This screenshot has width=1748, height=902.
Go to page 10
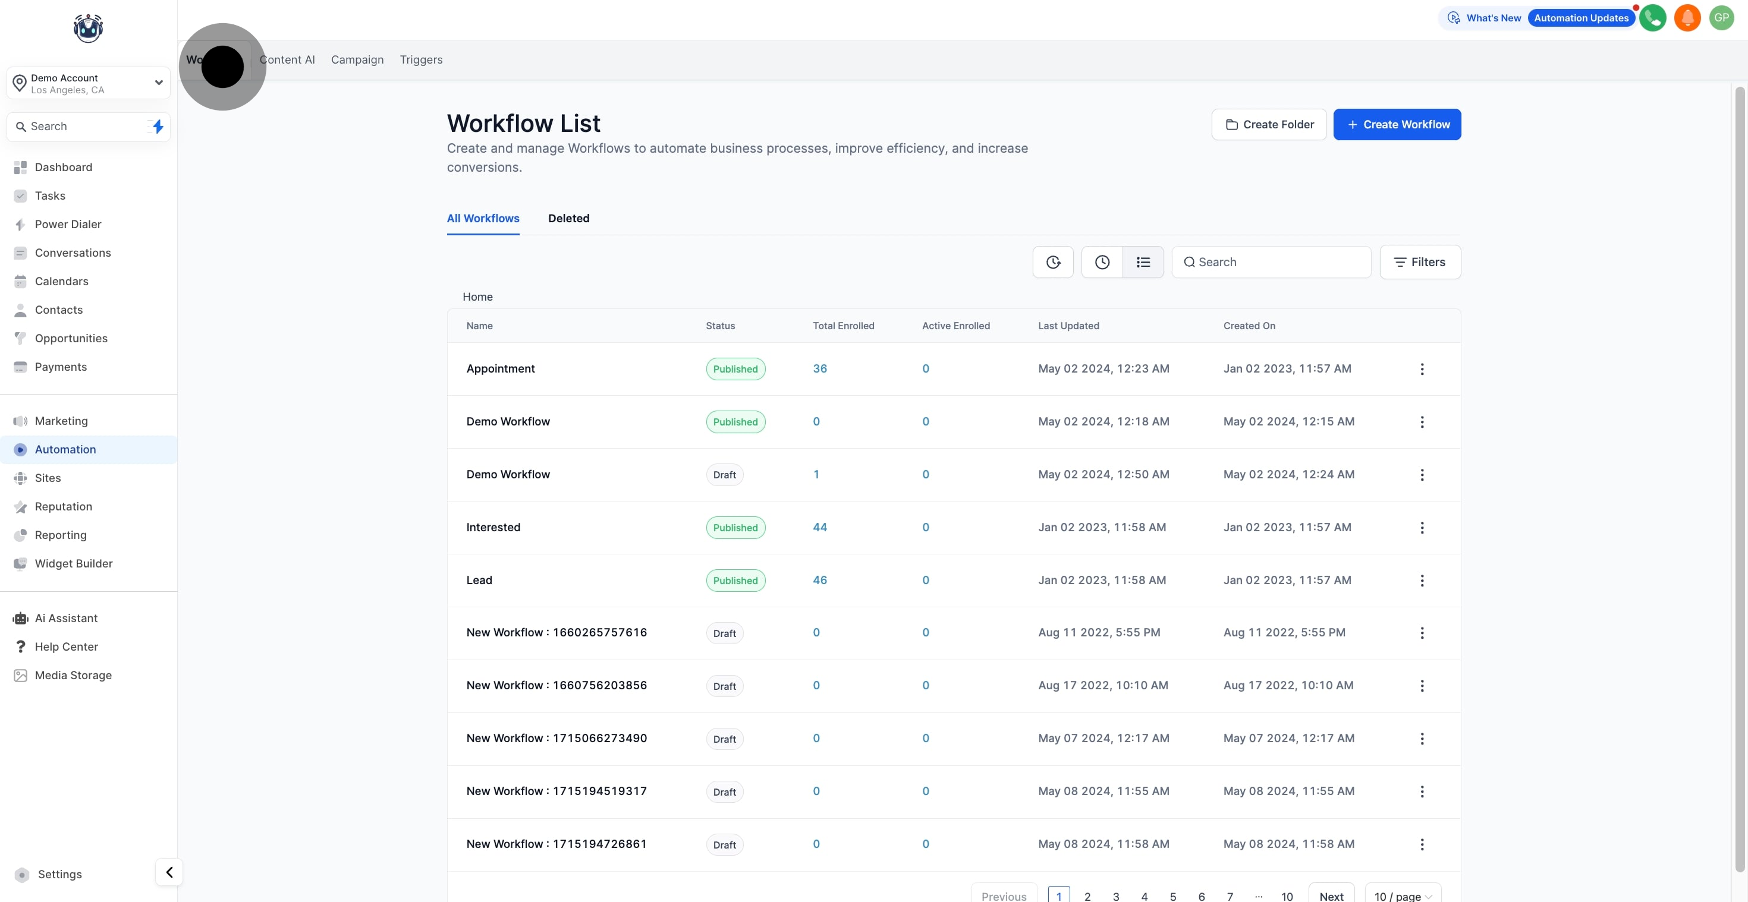[1287, 896]
